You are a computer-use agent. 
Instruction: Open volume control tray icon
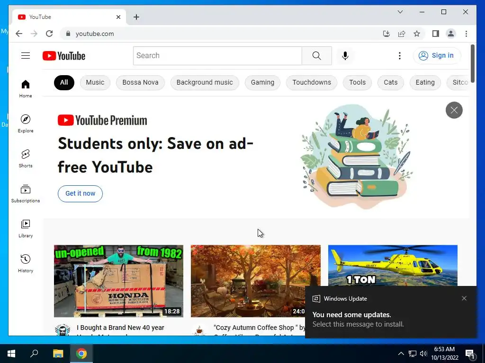coord(423,354)
